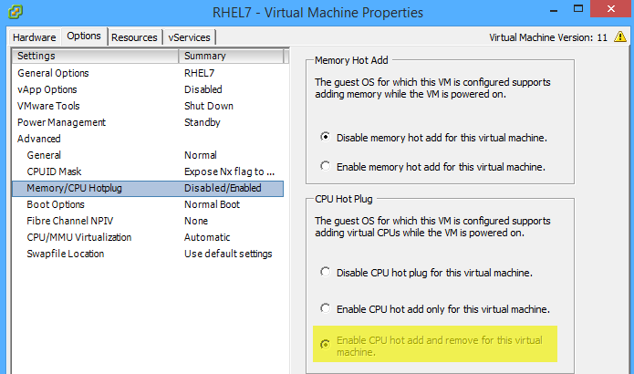Click the Summary column header
Viewport: 634px width, 374px height.
233,57
